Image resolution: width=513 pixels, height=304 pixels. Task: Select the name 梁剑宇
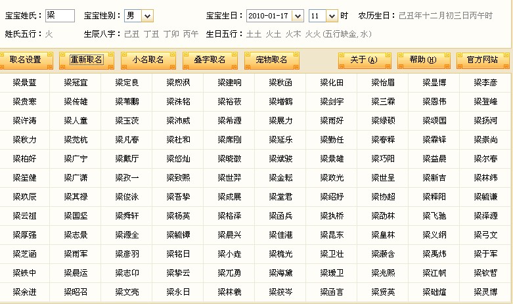click(x=332, y=102)
